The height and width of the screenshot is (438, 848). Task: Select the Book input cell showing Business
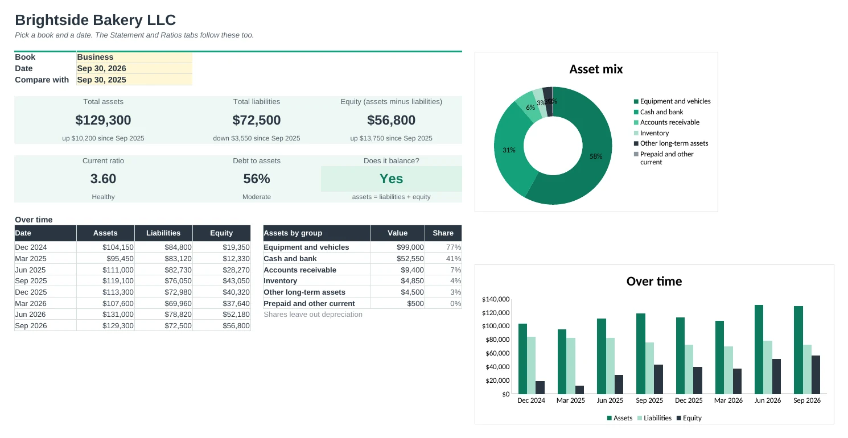tap(134, 57)
